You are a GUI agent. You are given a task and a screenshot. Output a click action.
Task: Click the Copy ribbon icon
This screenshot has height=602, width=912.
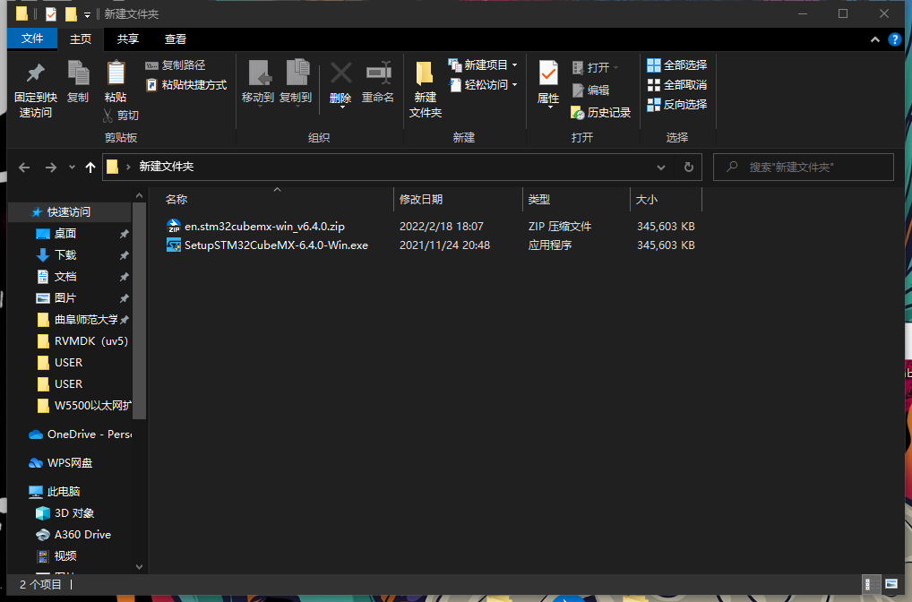[78, 82]
